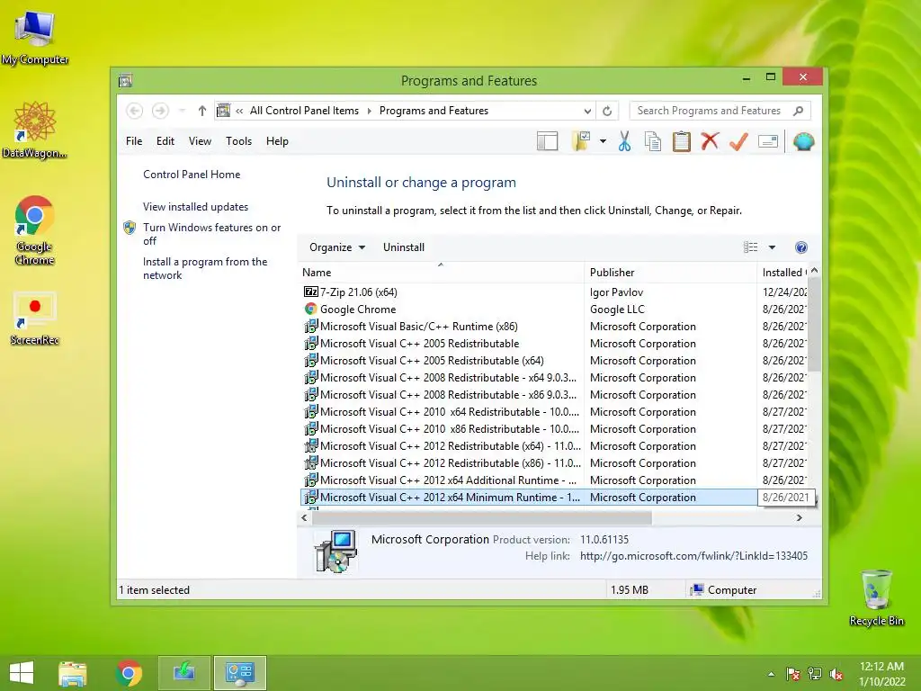This screenshot has width=921, height=691.
Task: Open the Recycle Bin desktop icon
Action: coord(876,597)
